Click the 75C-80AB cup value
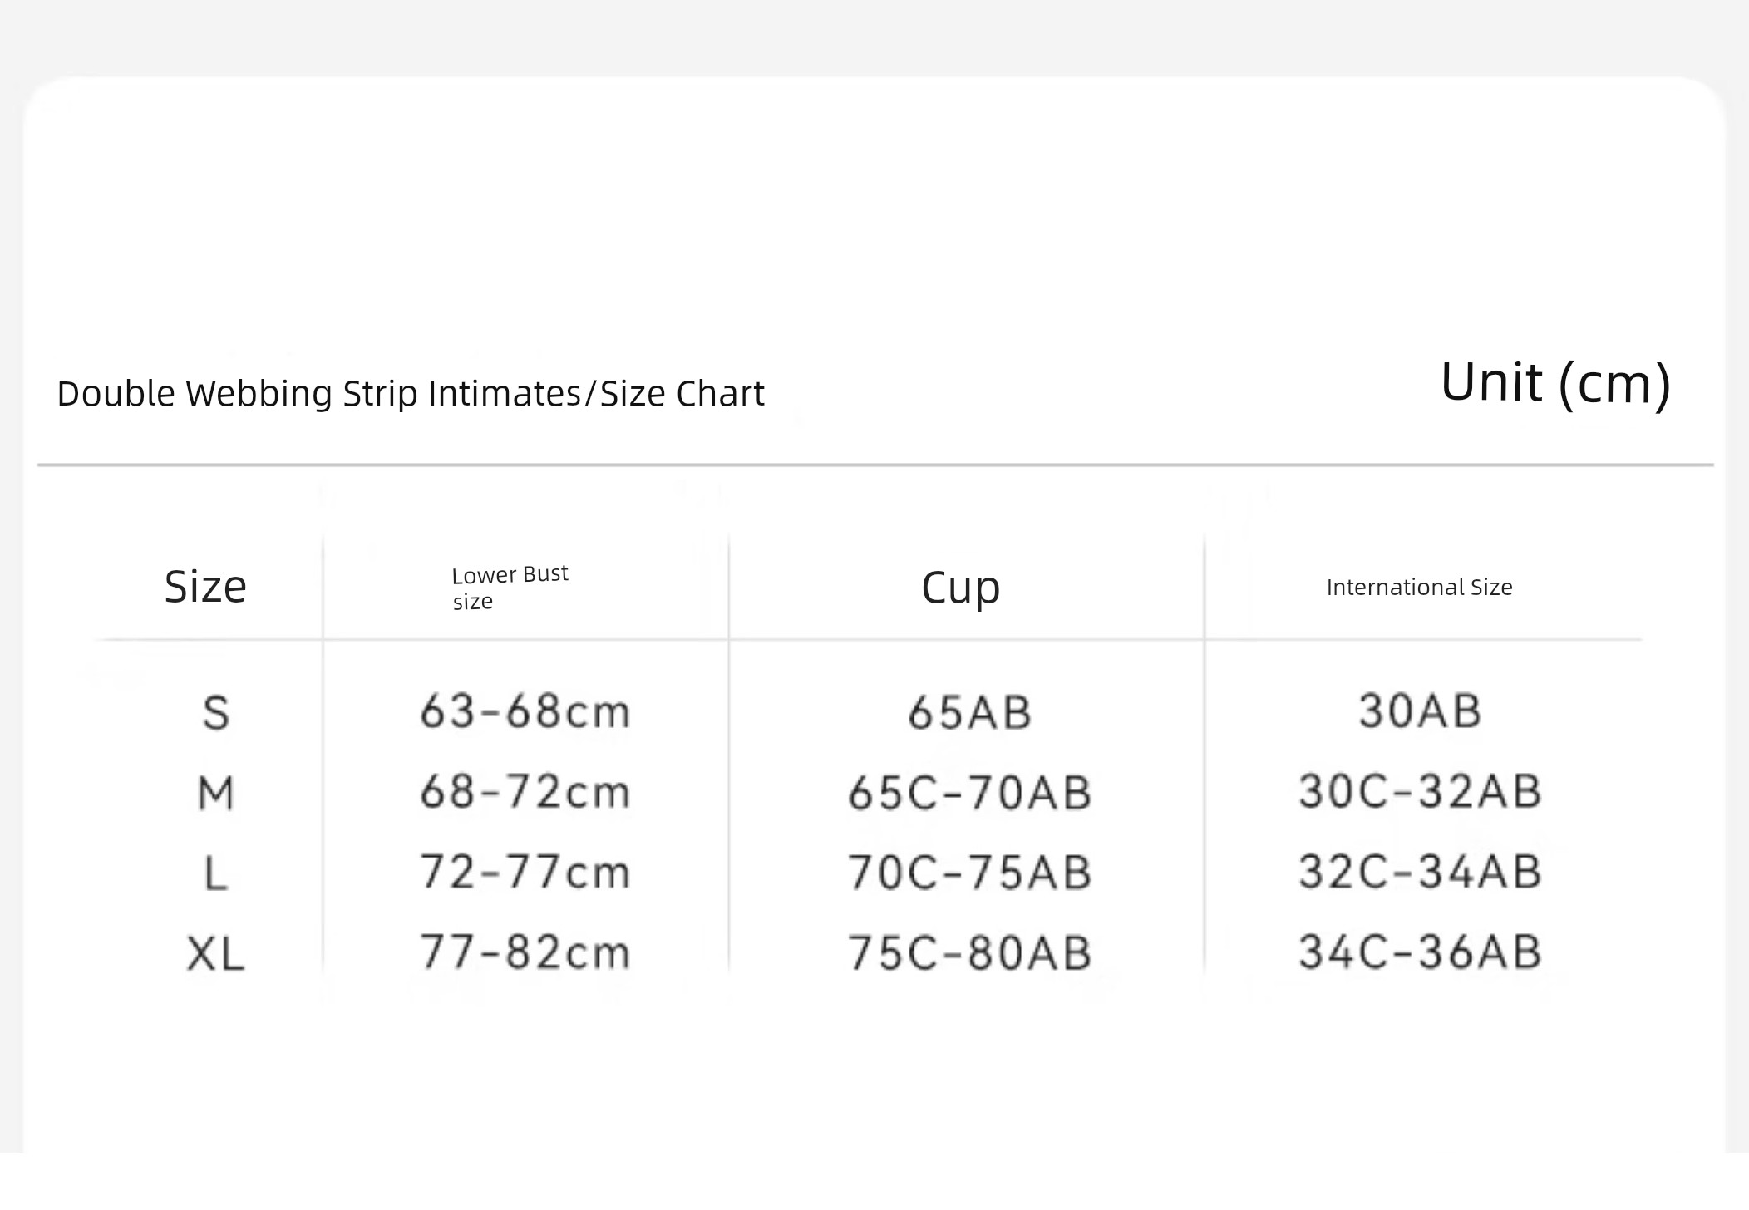 (x=969, y=952)
